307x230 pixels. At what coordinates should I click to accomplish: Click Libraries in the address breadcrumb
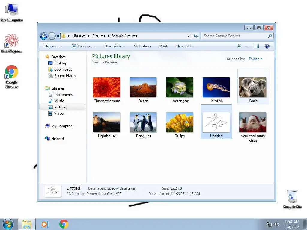[79, 36]
